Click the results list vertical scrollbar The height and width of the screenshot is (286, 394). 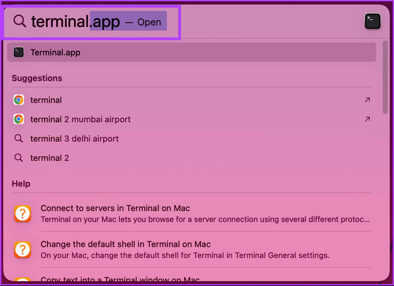coord(385,77)
